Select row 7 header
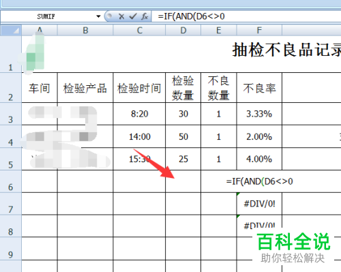 pyautogui.click(x=11, y=204)
